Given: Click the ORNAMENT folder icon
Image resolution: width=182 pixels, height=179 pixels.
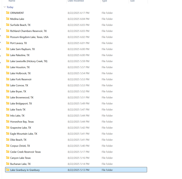Looking at the screenshot, I should (8, 13).
